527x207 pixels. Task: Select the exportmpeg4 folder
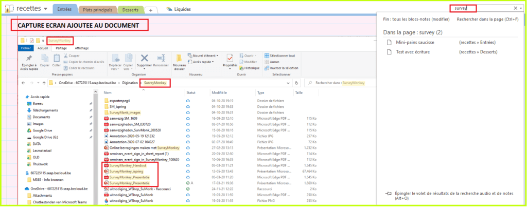click(x=119, y=101)
